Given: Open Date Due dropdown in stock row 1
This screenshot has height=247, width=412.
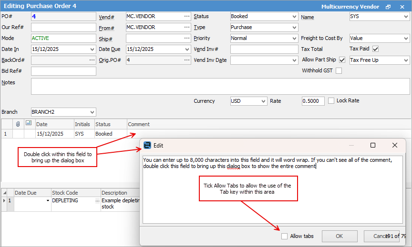Looking at the screenshot, I should [48, 200].
